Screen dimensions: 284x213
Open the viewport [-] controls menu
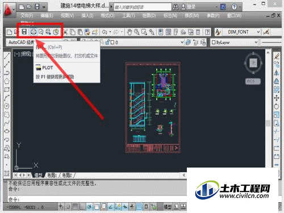tap(17, 55)
